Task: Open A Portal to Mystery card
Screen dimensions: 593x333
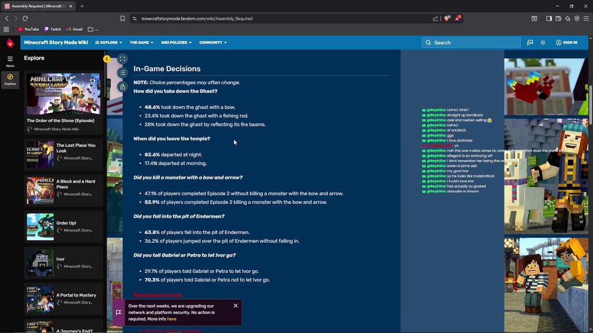Action: pyautogui.click(x=63, y=299)
